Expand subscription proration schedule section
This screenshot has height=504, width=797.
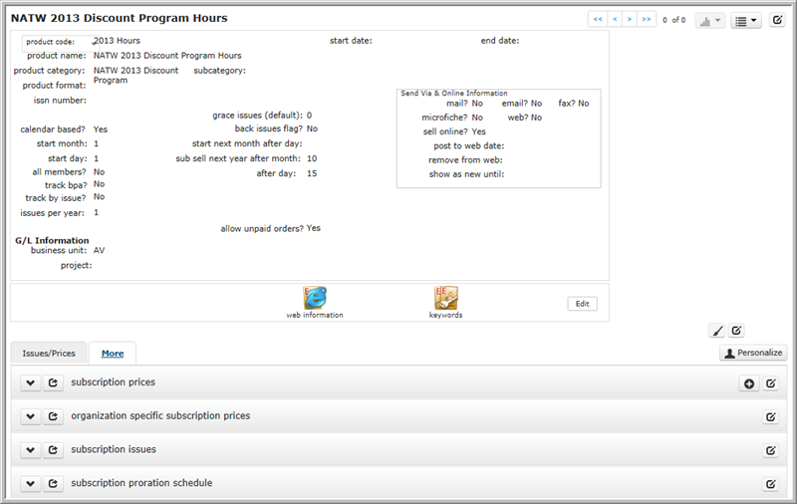(31, 484)
